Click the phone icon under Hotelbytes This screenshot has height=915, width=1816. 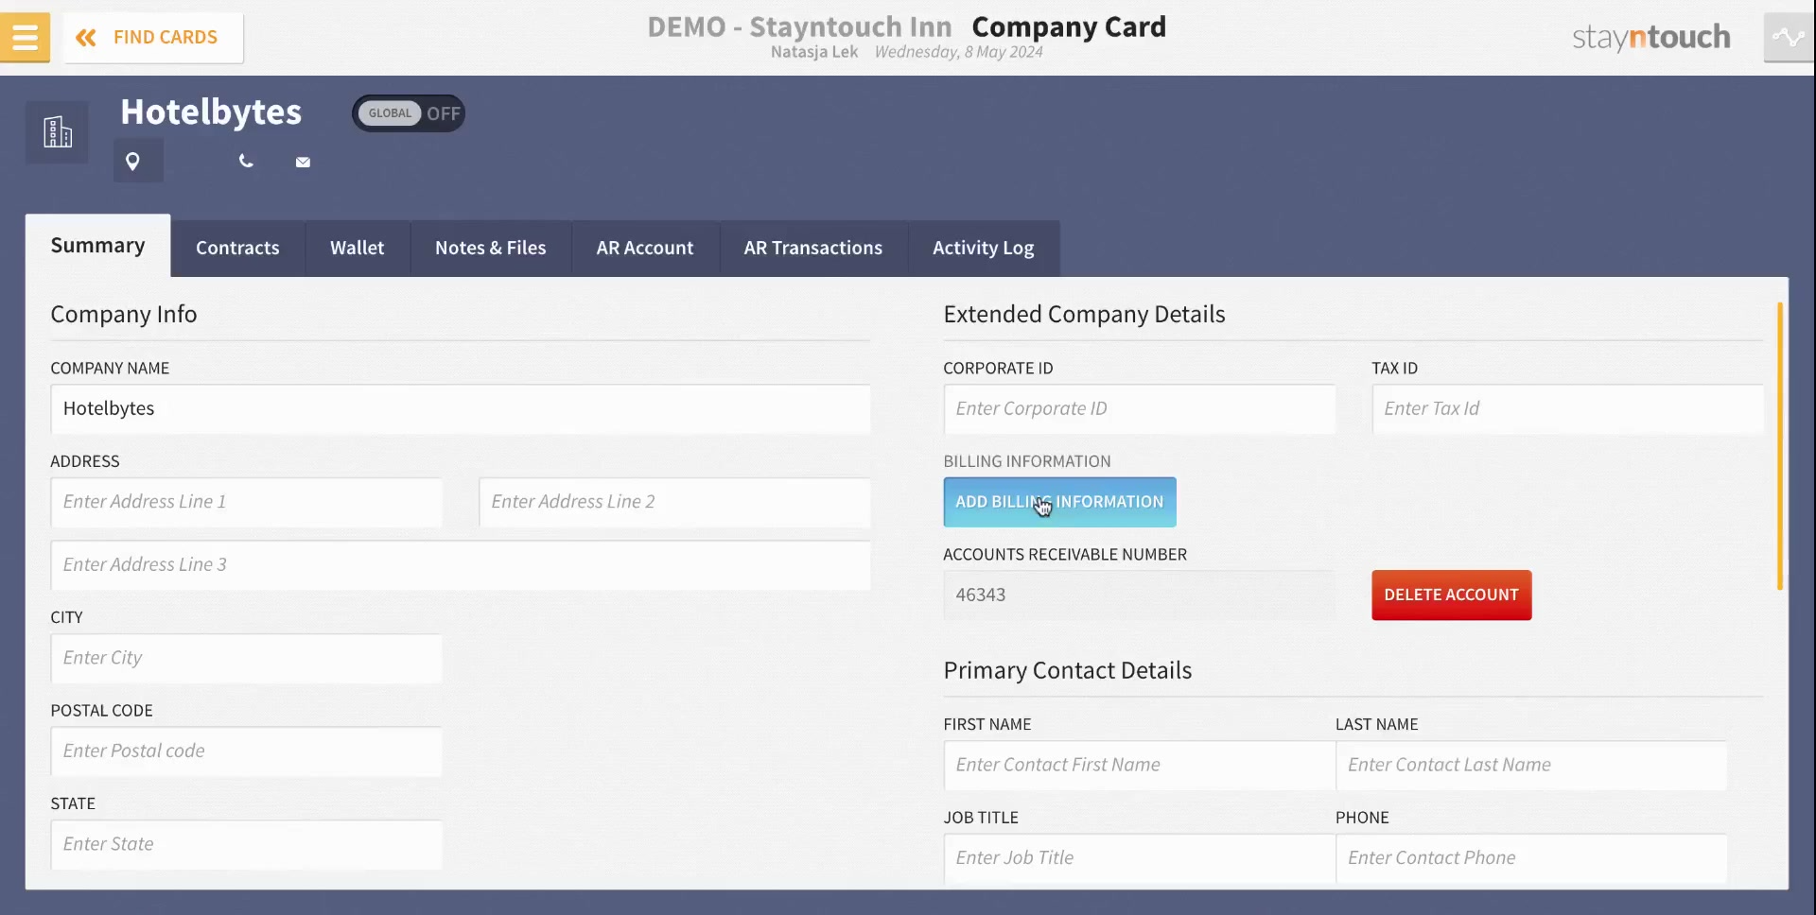tap(246, 162)
